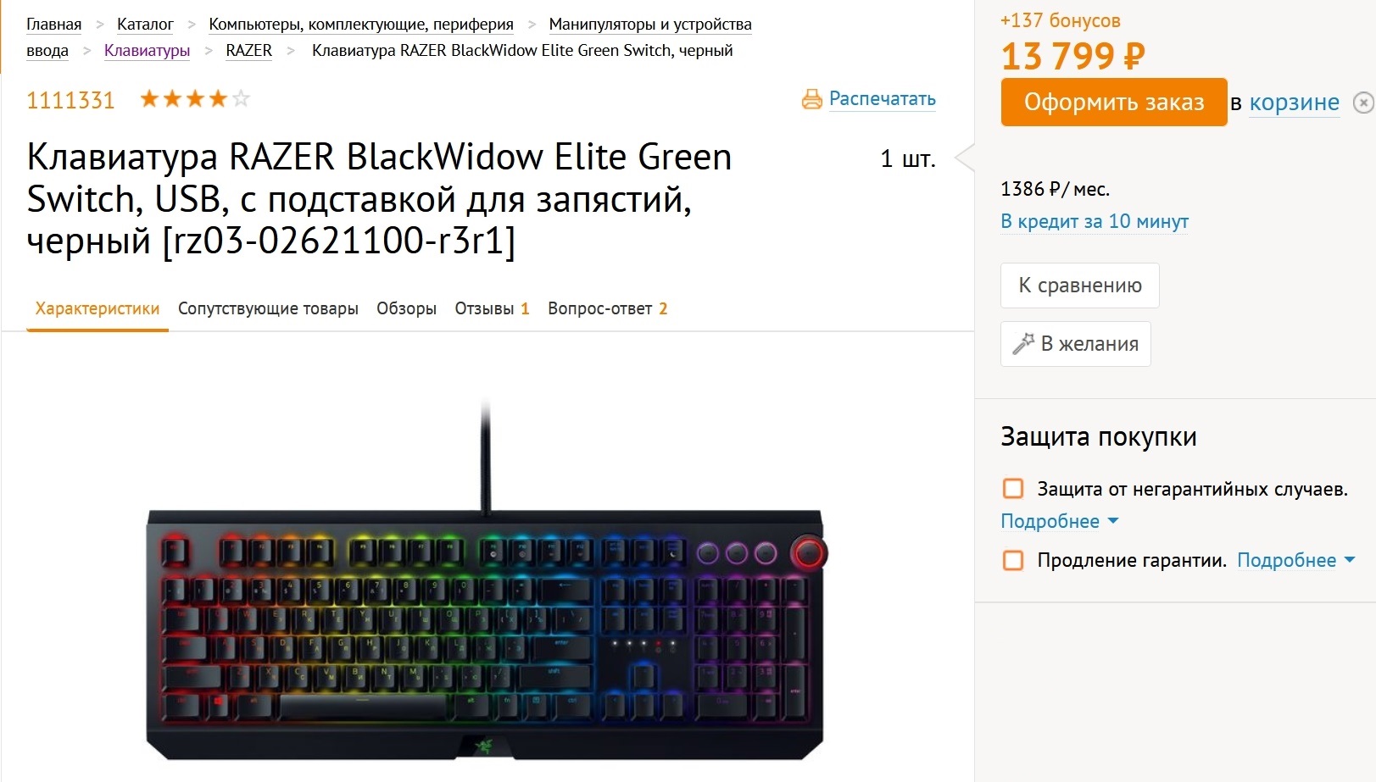The image size is (1376, 782).
Task: Open the Характеристики tab
Action: (97, 308)
